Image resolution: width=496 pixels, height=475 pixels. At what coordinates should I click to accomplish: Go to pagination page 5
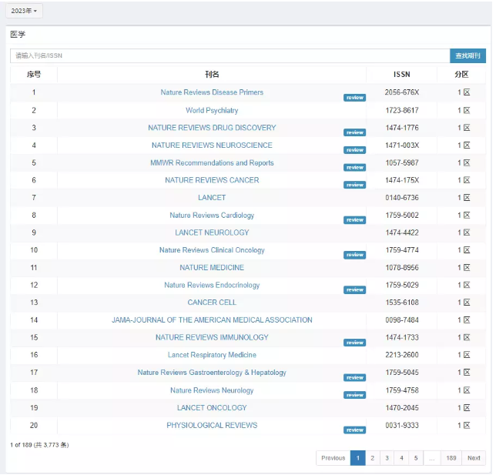pyautogui.click(x=416, y=458)
